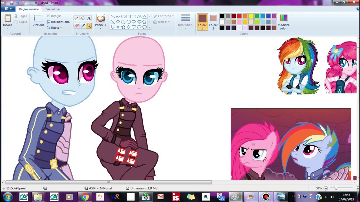
Task: Open Windows Explorer folder in taskbar
Action: pos(38,197)
